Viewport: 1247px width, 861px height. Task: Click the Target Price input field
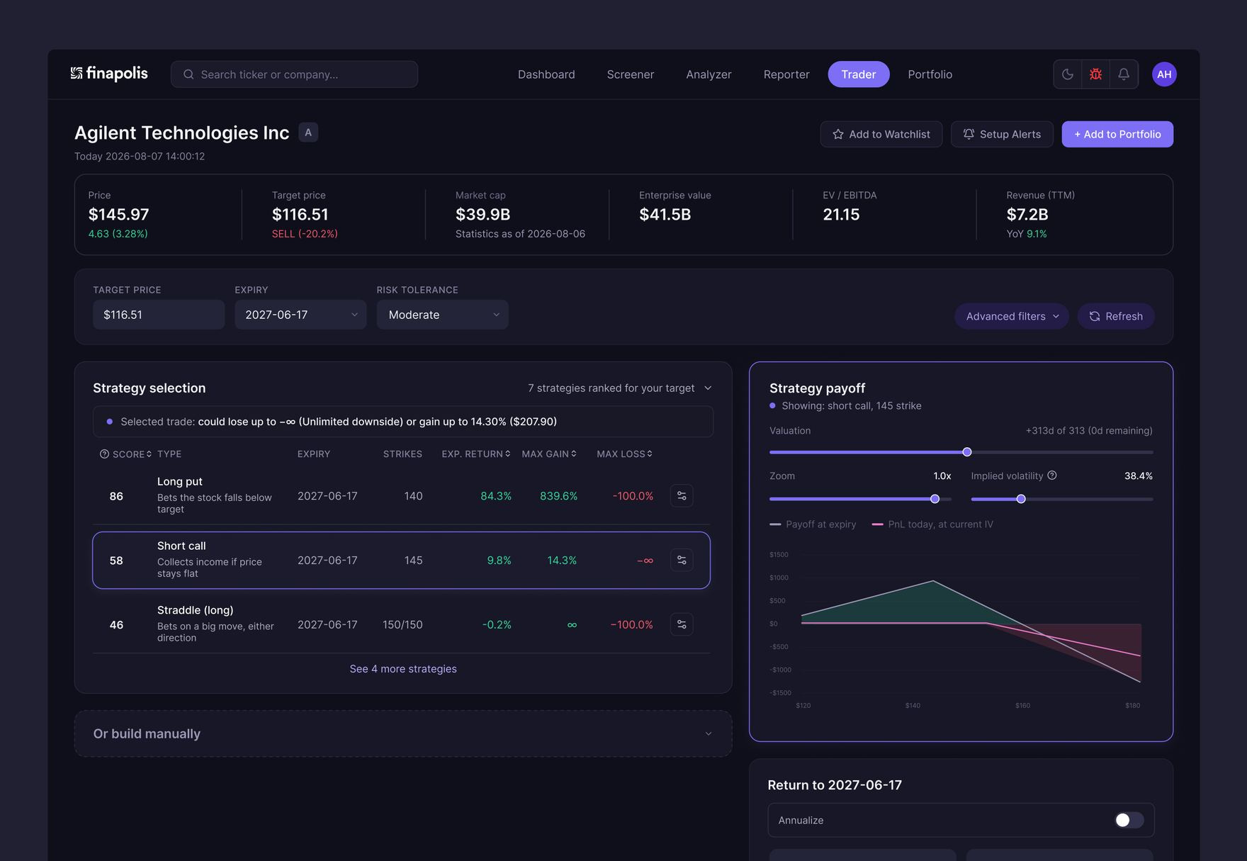click(159, 315)
